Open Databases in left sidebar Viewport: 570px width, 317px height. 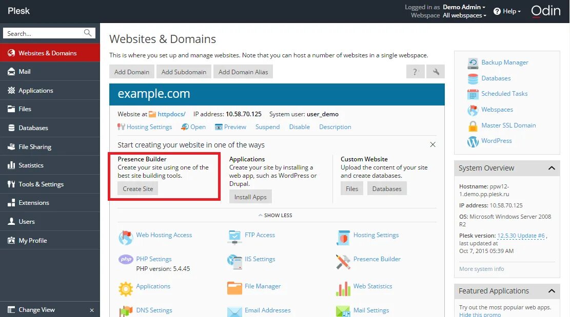(x=50, y=128)
